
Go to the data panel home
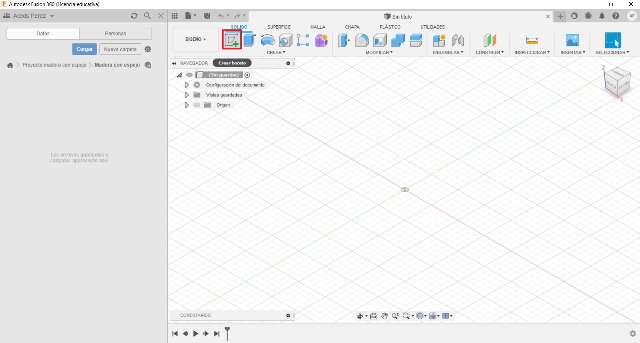click(10, 65)
